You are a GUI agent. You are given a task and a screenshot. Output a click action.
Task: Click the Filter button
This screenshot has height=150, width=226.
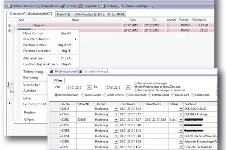[x=58, y=80]
